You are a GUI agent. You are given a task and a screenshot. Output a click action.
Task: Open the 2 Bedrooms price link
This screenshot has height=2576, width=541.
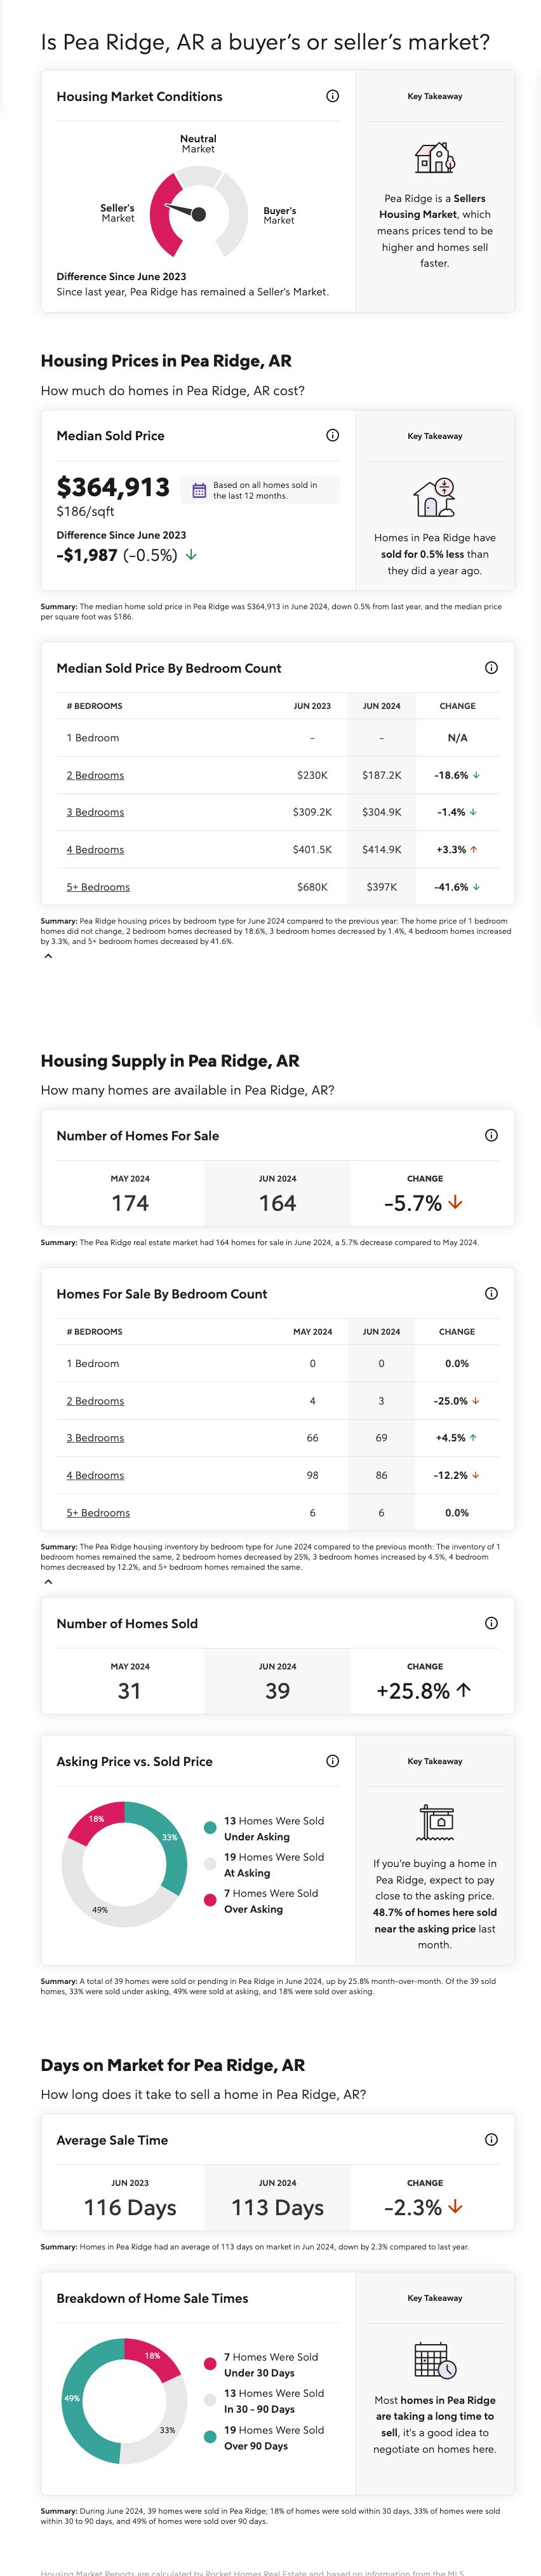[x=95, y=775]
